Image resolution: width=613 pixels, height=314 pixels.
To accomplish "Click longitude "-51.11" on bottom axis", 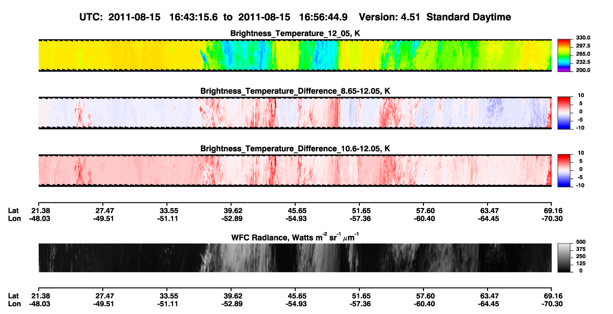I will click(x=168, y=304).
